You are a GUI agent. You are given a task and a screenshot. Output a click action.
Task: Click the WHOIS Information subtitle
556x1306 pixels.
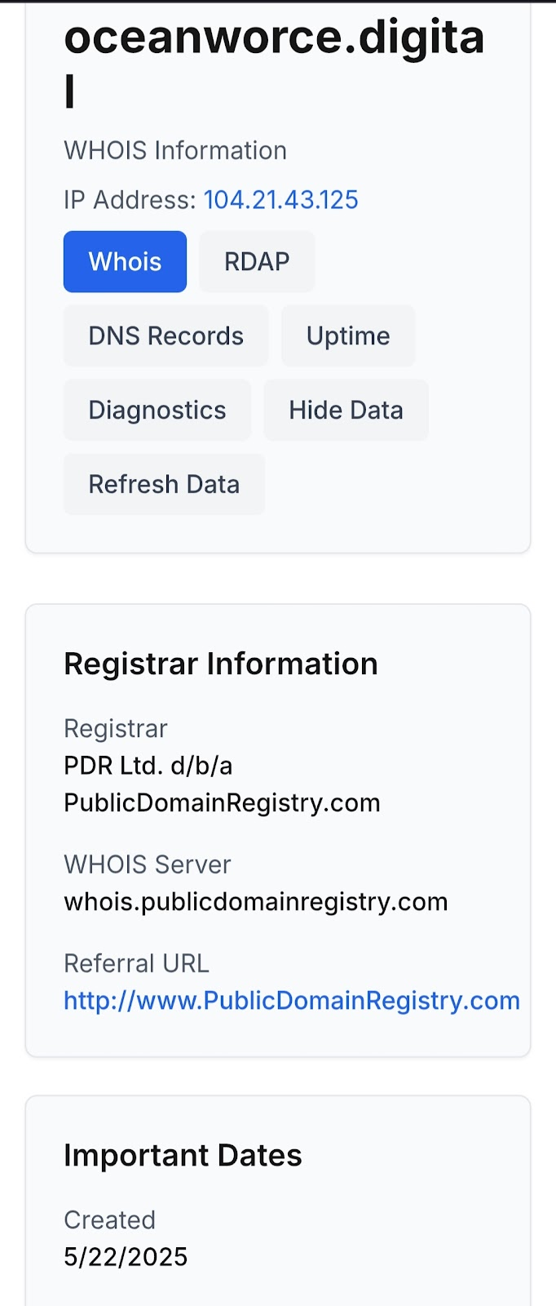[175, 150]
